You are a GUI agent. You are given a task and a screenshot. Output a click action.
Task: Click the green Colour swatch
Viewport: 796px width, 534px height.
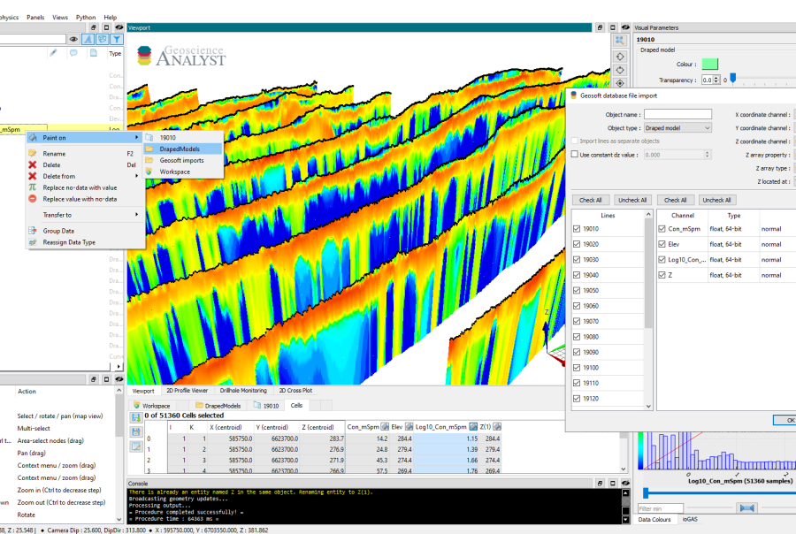point(709,64)
